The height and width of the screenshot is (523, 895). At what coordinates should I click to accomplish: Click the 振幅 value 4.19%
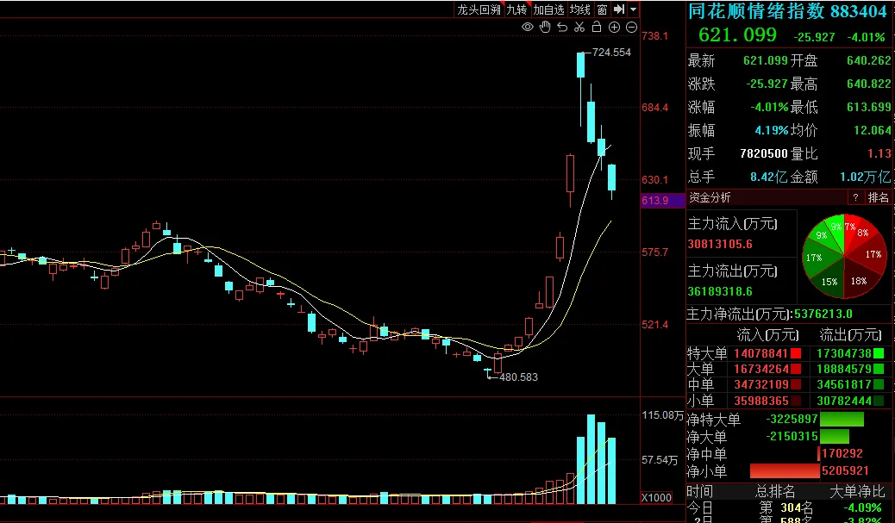[771, 131]
